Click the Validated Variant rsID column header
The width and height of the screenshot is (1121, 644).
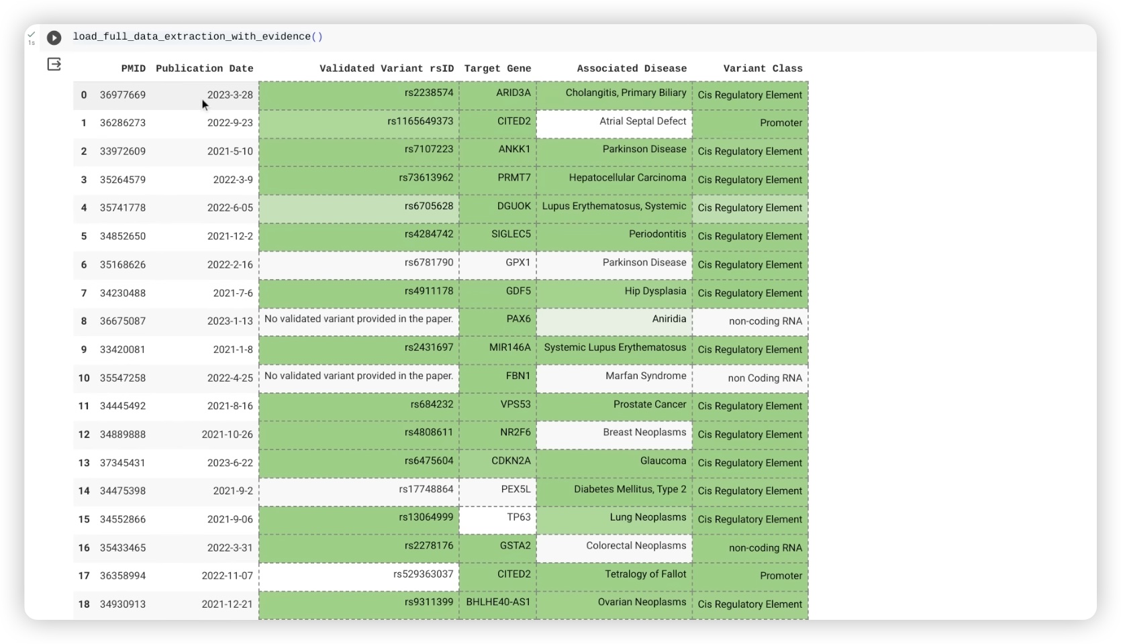coord(387,68)
